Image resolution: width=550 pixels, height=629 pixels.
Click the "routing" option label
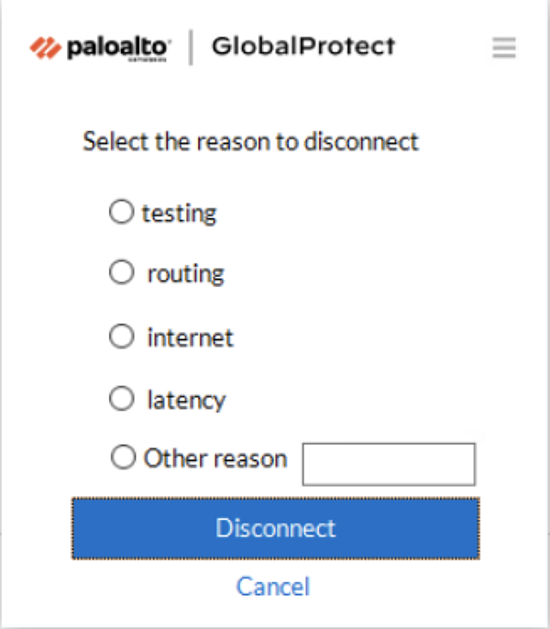[185, 274]
